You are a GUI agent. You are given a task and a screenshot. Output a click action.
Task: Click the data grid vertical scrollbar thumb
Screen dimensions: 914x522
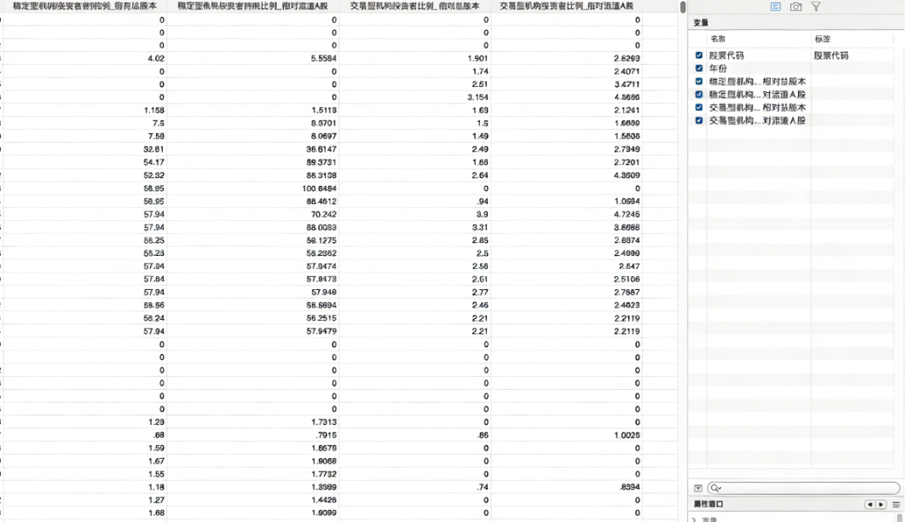click(683, 8)
